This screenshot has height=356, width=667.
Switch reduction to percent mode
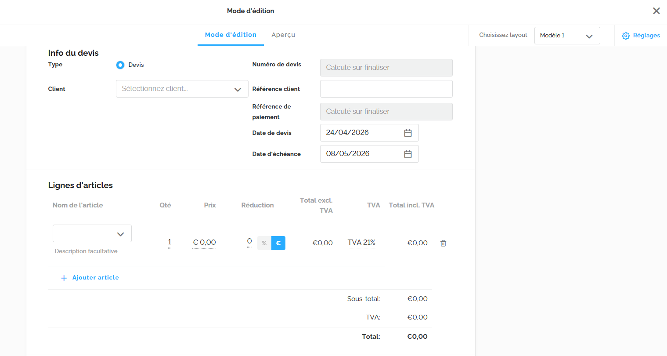click(x=264, y=243)
